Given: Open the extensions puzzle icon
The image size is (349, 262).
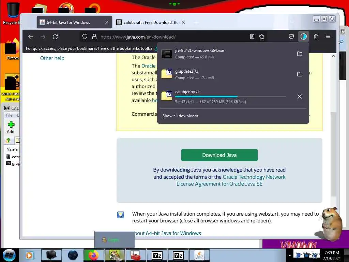Looking at the screenshot, I should (x=316, y=37).
